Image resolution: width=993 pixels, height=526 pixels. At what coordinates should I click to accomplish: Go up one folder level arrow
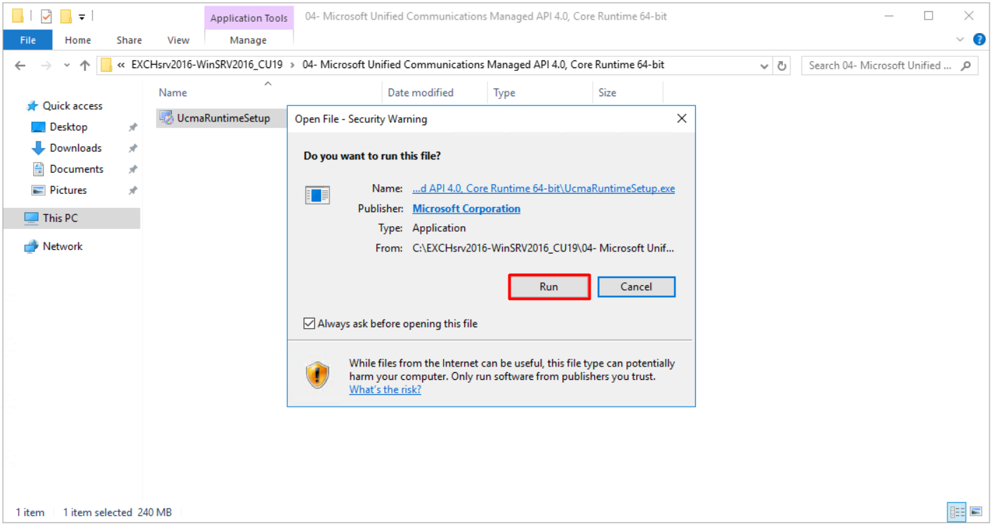(85, 65)
